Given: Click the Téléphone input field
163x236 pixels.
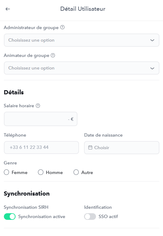Looking at the screenshot, I should pyautogui.click(x=41, y=147).
